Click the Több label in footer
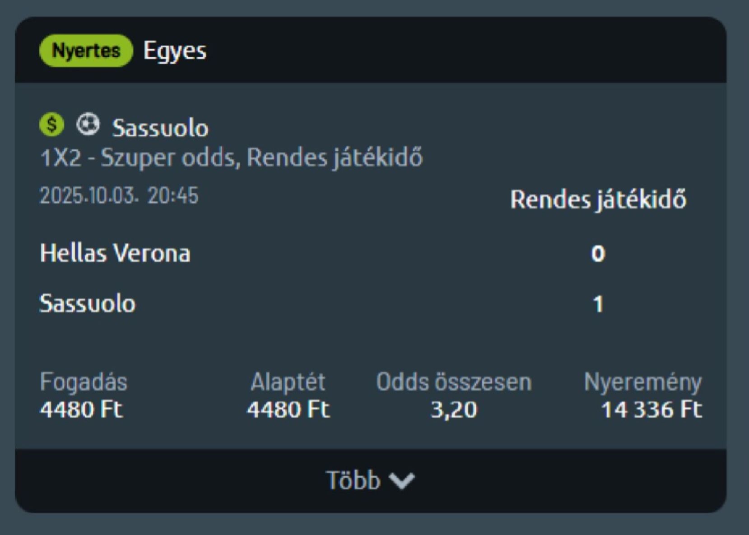 pyautogui.click(x=353, y=480)
